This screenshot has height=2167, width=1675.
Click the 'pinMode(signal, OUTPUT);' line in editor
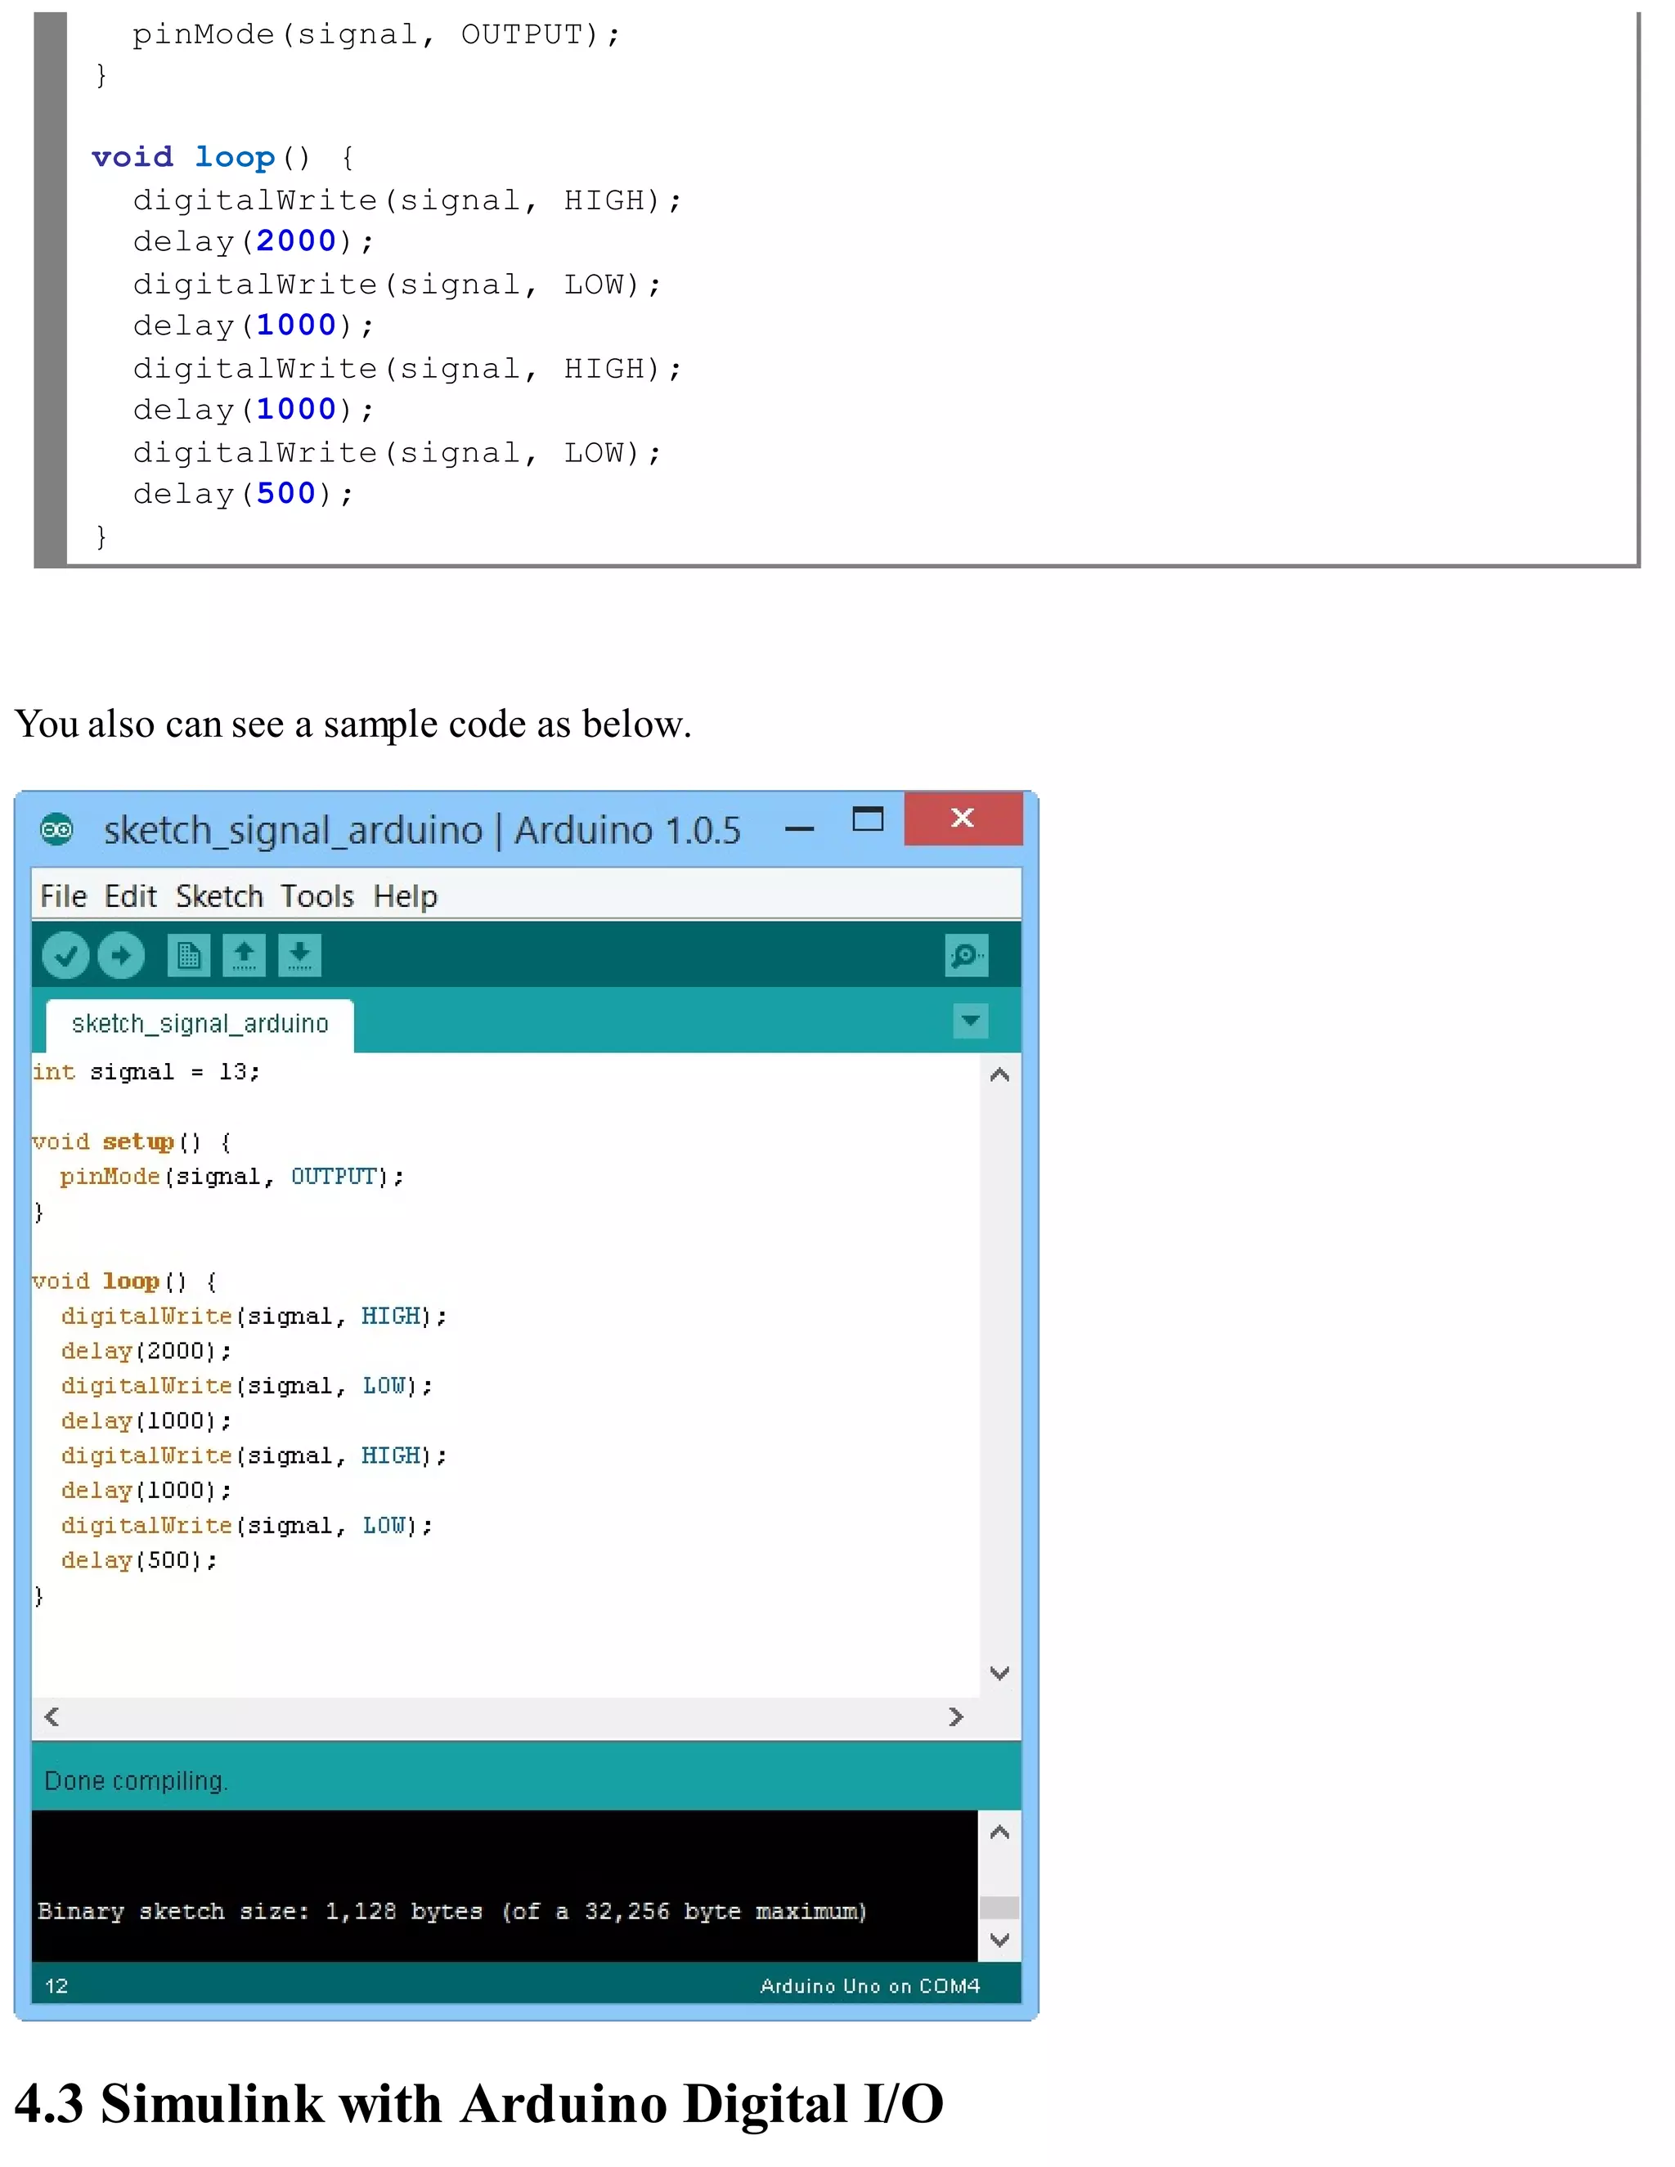coord(231,1177)
